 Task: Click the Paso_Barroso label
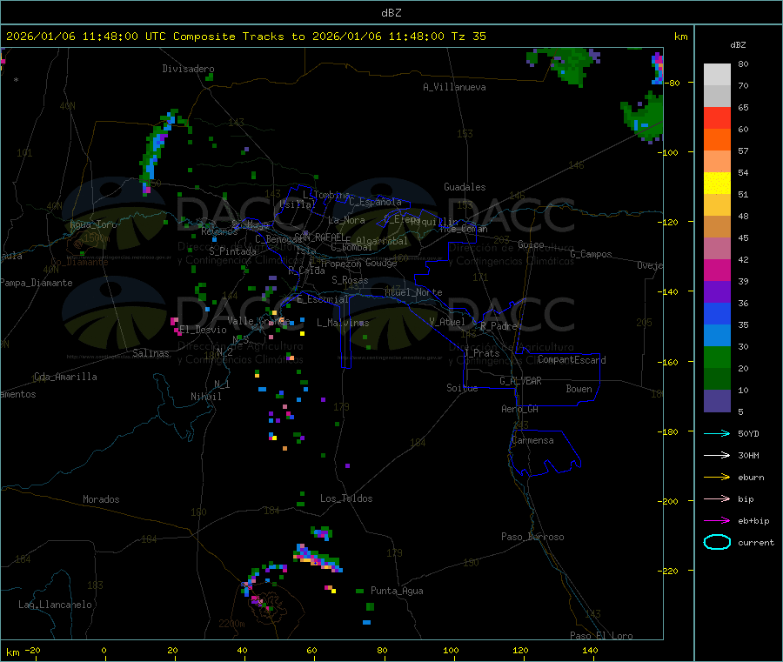pyautogui.click(x=532, y=538)
